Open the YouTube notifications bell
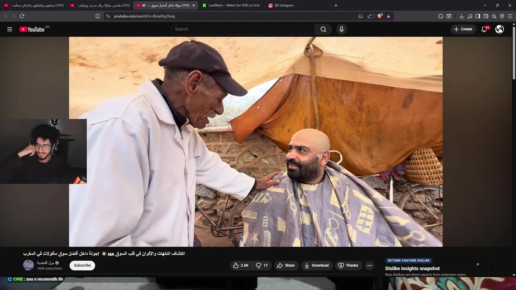This screenshot has width=516, height=290. 485,29
